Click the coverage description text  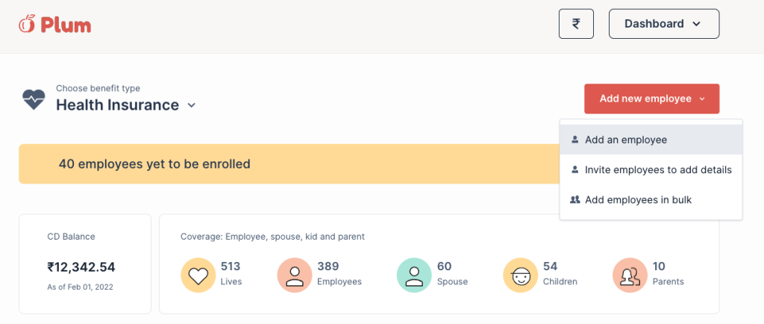272,237
